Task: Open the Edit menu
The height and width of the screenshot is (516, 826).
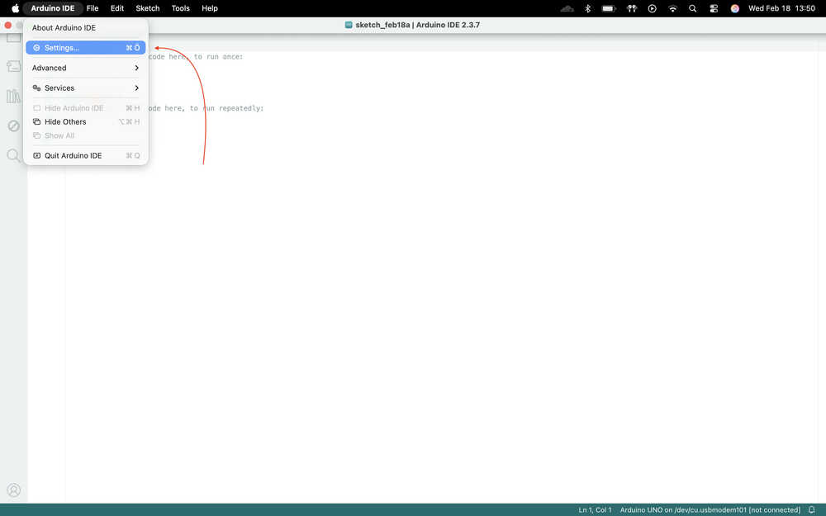Action: (x=117, y=8)
